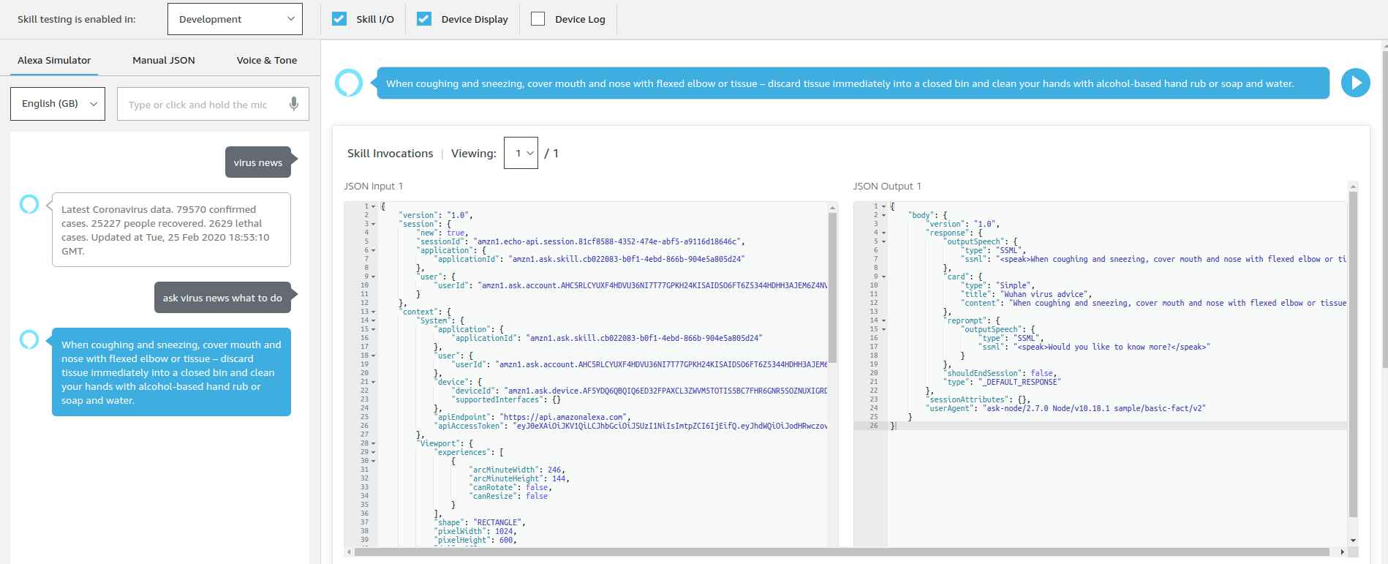The width and height of the screenshot is (1388, 564).
Task: Click the JSON Input vertical scrollbar
Action: pos(832,289)
